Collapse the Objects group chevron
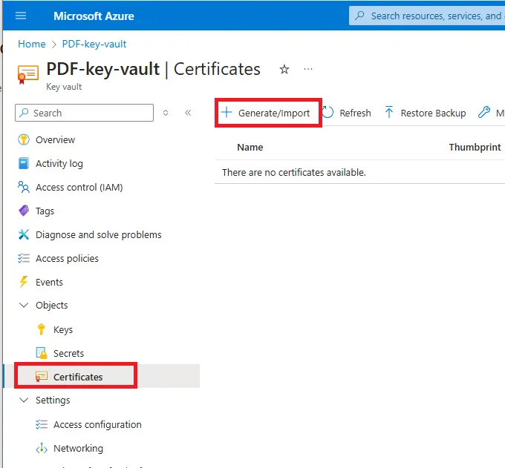Viewport: 505px width, 468px height. (24, 305)
